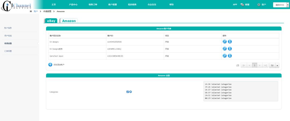Open 汇率设置 in the sidebar
Viewport: 290px width, 121px height.
tap(8, 51)
